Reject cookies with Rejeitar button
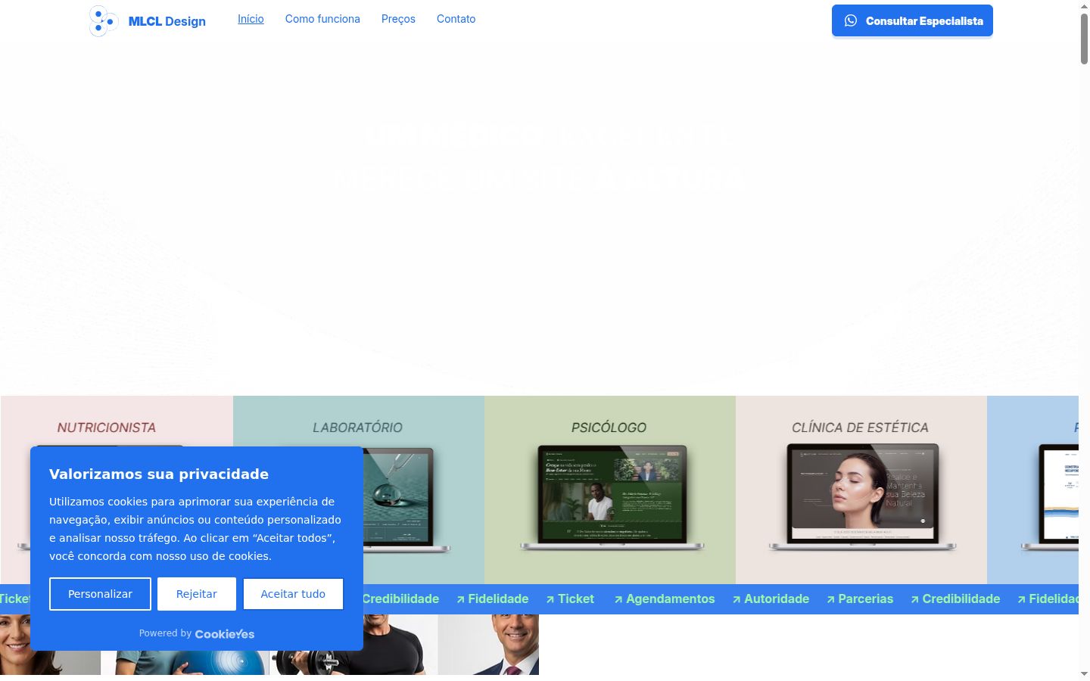This screenshot has width=1090, height=681. 197,594
